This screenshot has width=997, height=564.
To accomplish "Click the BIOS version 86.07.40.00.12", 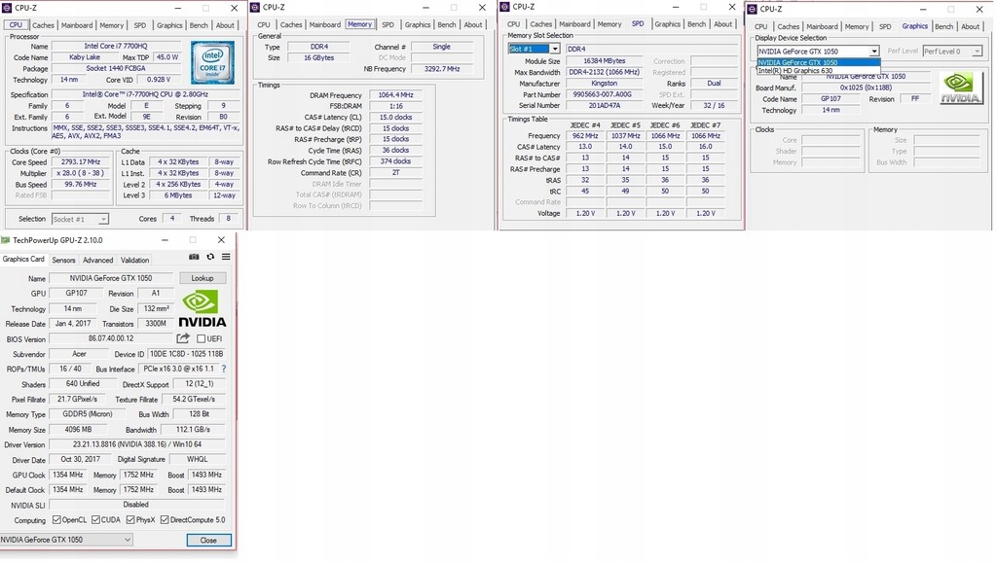I will tap(111, 338).
